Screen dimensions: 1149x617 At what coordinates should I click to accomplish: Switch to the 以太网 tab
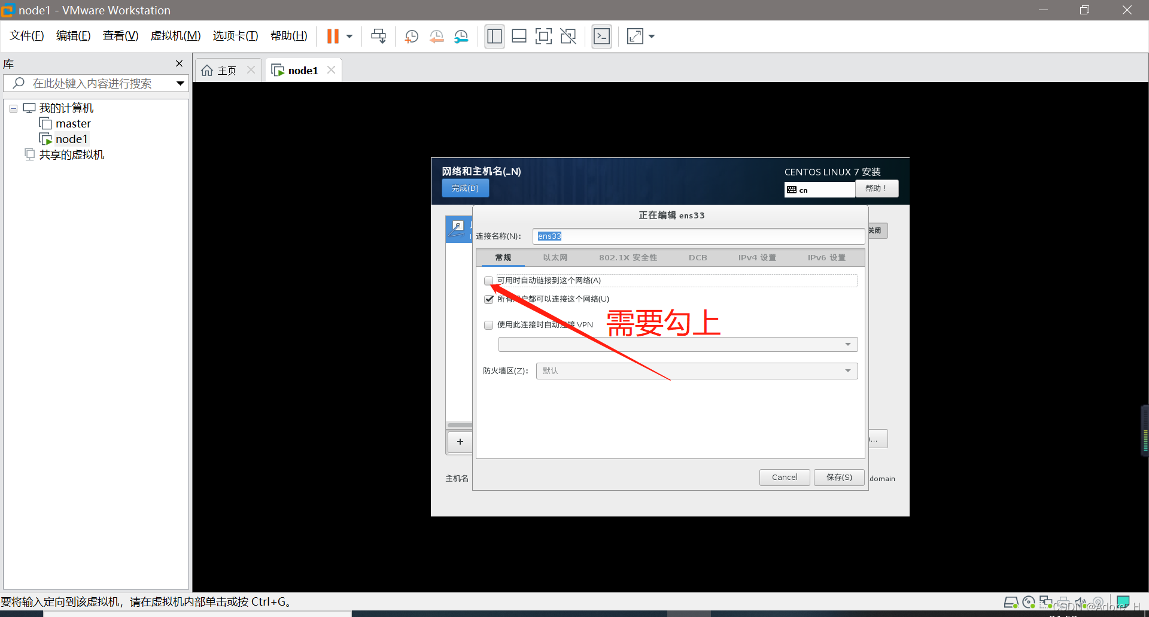pos(555,258)
